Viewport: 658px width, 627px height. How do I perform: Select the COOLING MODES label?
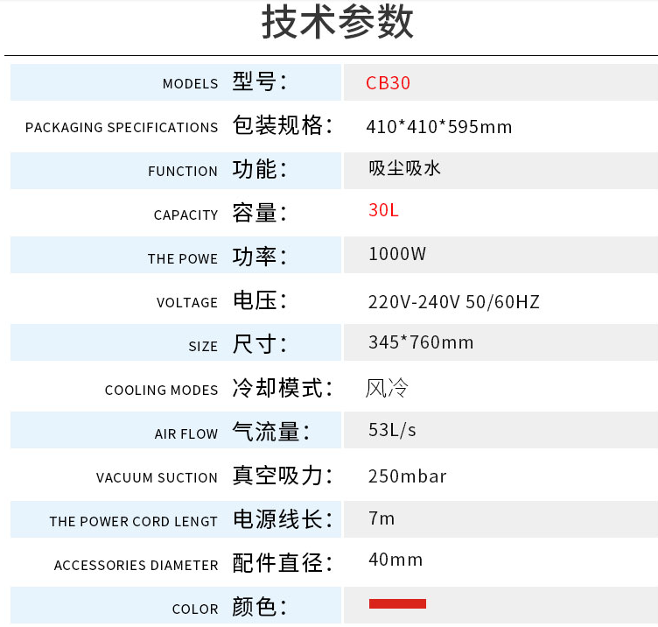161,391
